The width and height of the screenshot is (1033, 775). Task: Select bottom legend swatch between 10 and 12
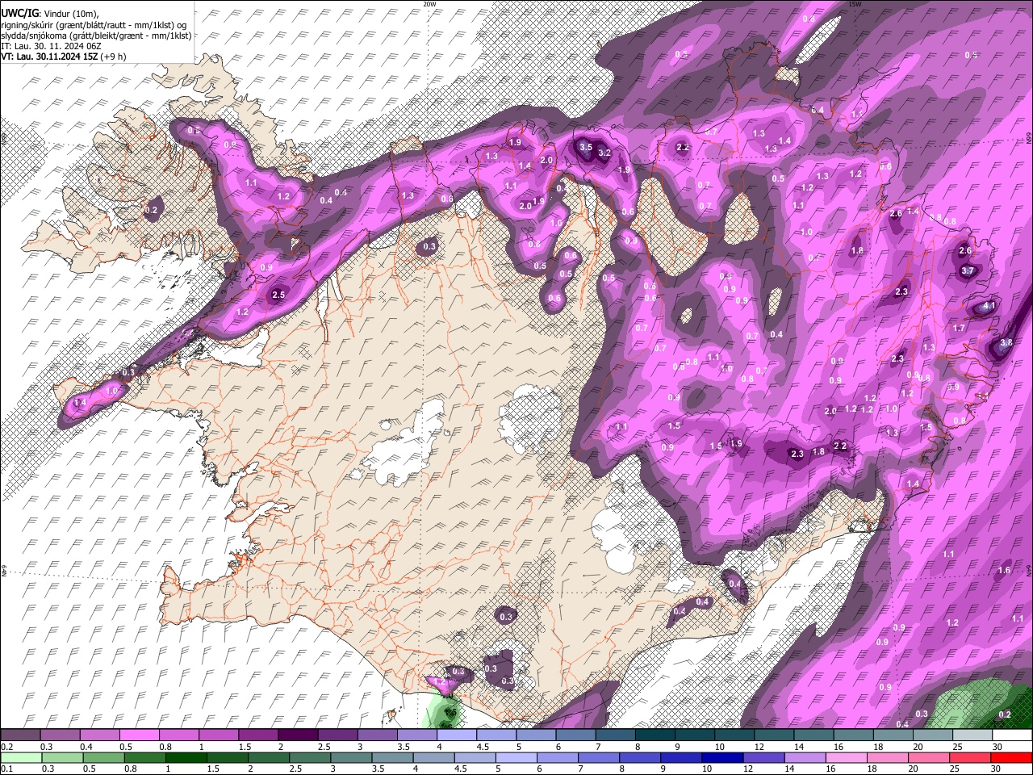[723, 757]
